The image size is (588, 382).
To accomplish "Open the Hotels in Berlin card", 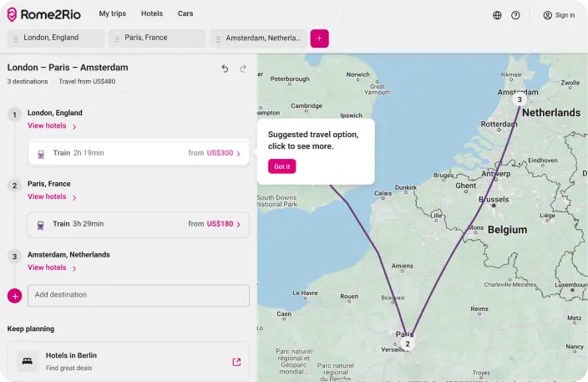I will tap(129, 361).
